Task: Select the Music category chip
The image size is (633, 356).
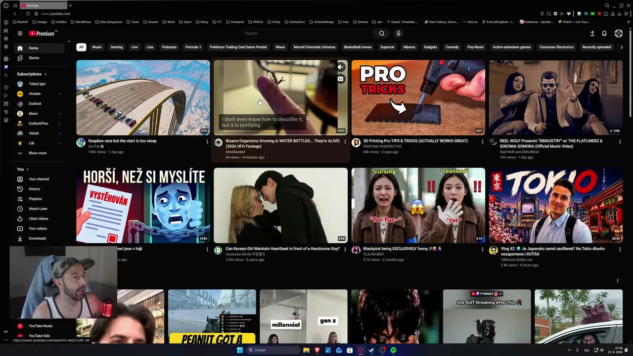Action: (97, 47)
